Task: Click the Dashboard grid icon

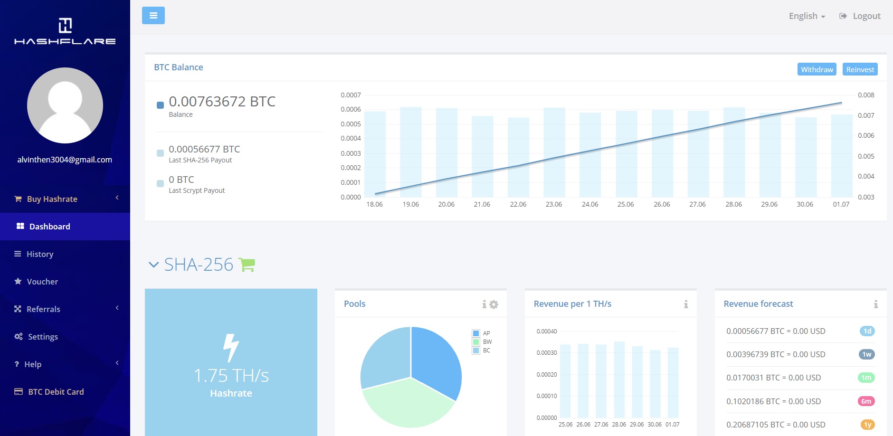Action: (x=20, y=226)
